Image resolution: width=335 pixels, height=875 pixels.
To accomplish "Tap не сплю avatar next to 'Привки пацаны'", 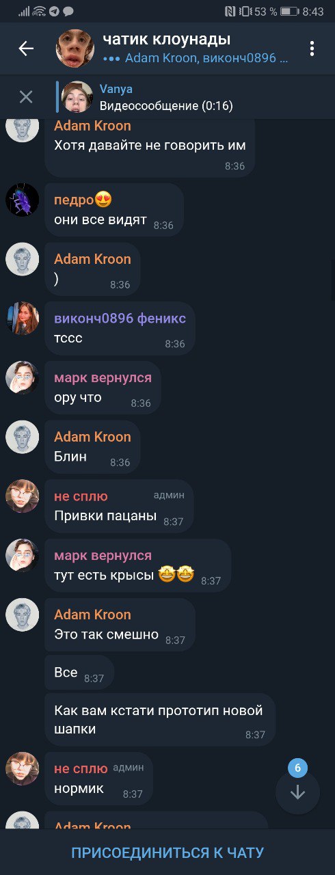I will coord(23,496).
